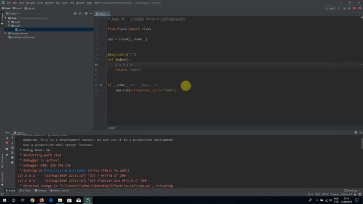Select the app.py editor tab
363x204 pixels.
(102, 14)
